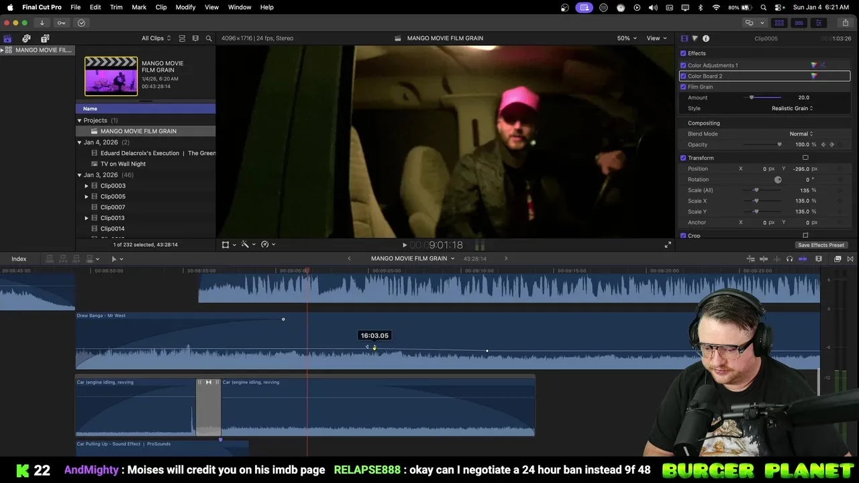Disable the Film Grain effect checkbox
Image resolution: width=859 pixels, height=483 pixels.
683,87
